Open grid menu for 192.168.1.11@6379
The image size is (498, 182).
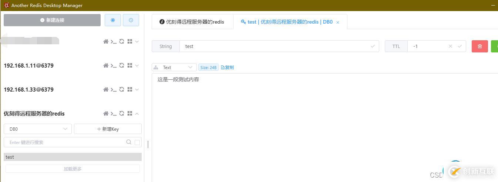[x=129, y=65]
